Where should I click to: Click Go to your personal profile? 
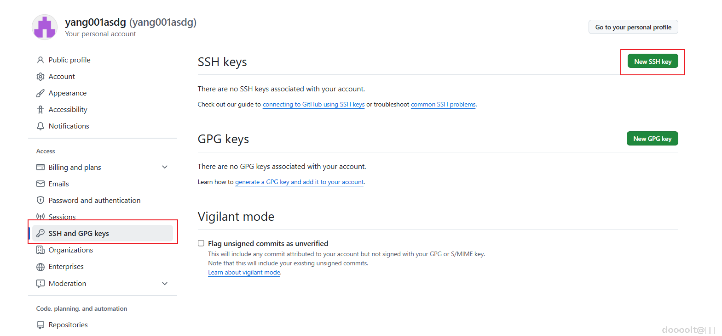click(x=633, y=27)
